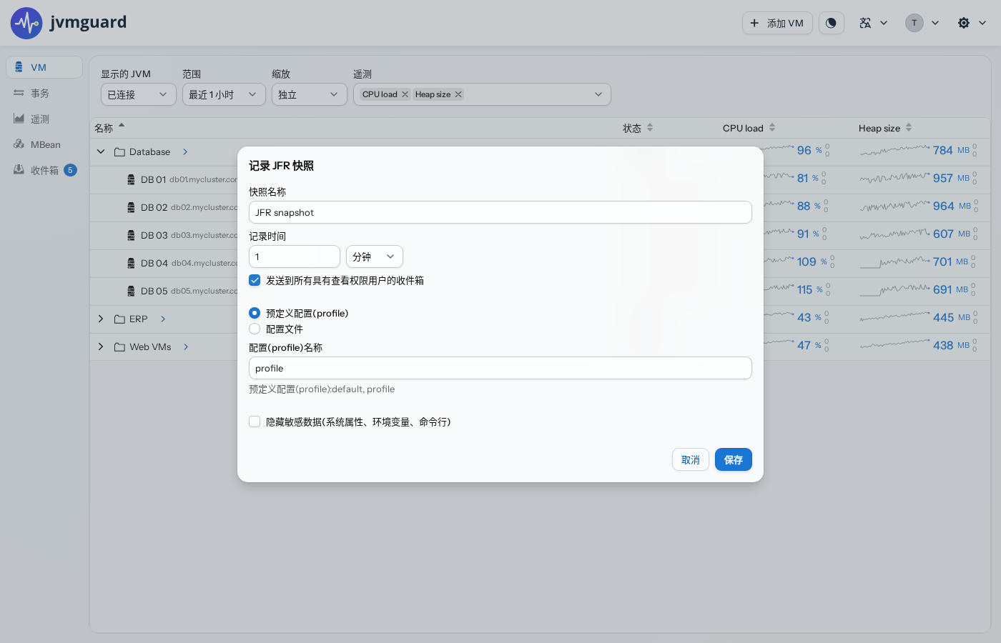
Task: Click the Web VMs folder icon
Action: (x=120, y=347)
